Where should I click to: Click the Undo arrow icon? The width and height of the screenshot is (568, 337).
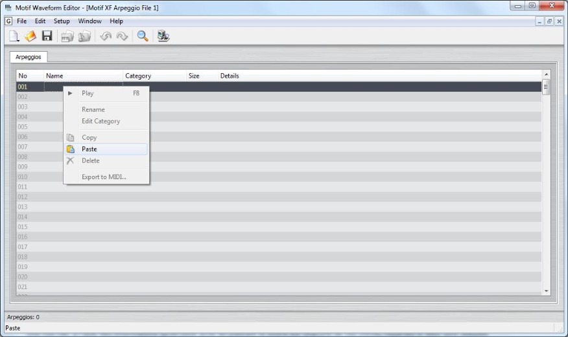tap(106, 36)
